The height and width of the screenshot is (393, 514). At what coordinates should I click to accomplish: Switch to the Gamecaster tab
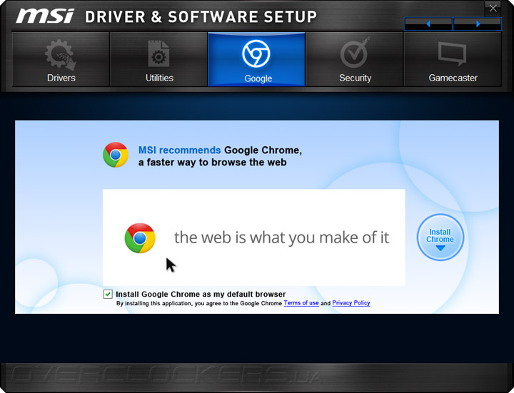(x=453, y=59)
